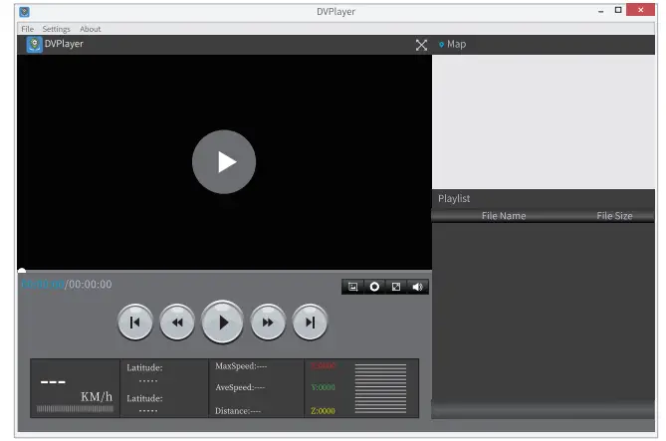Click the green Y:0000 value
Image resolution: width=666 pixels, height=441 pixels.
(x=324, y=387)
